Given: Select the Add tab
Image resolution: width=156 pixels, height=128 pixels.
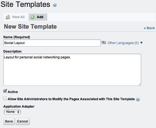Looking at the screenshot, I should [38, 17].
